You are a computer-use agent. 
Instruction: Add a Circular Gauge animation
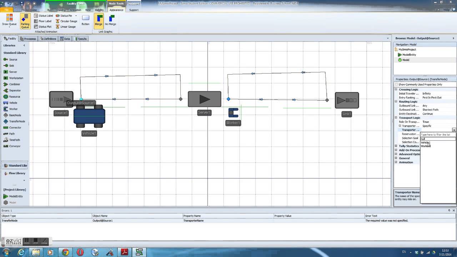pos(66,21)
